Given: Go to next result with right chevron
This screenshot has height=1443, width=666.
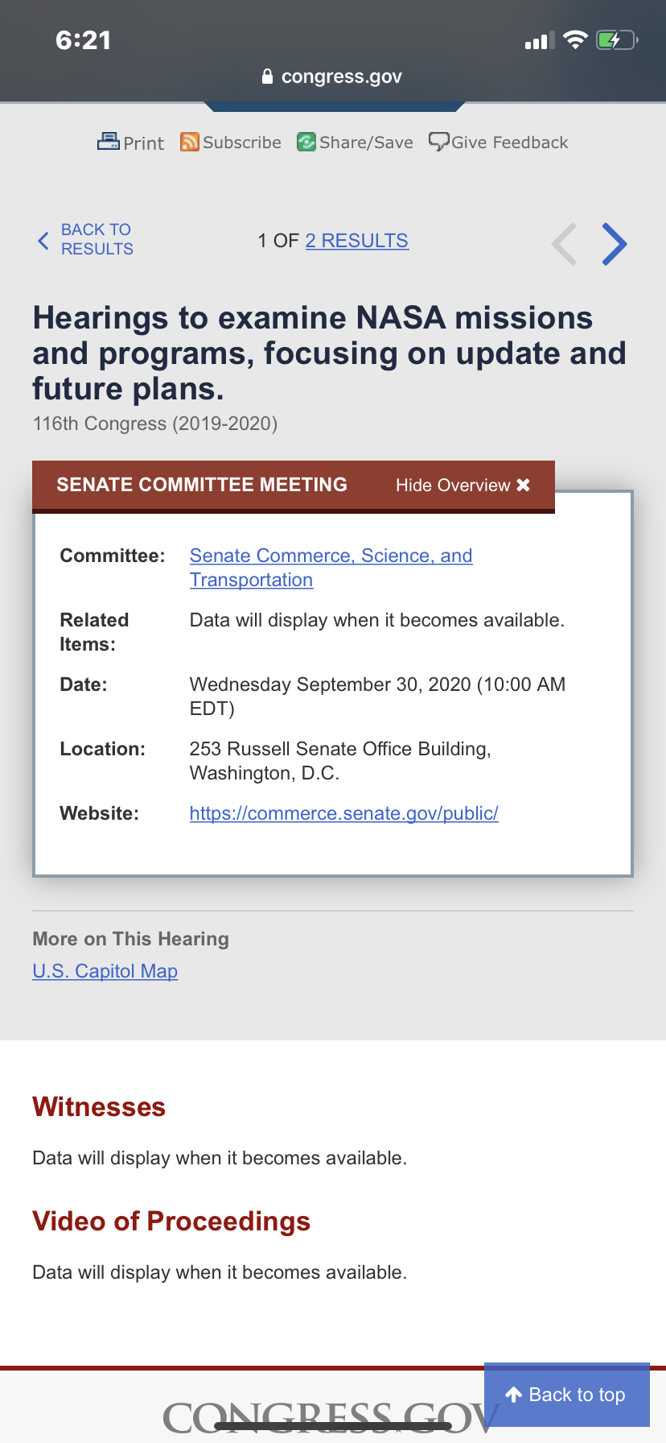Looking at the screenshot, I should (615, 244).
